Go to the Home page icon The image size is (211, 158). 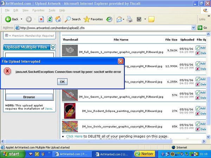coord(58,19)
